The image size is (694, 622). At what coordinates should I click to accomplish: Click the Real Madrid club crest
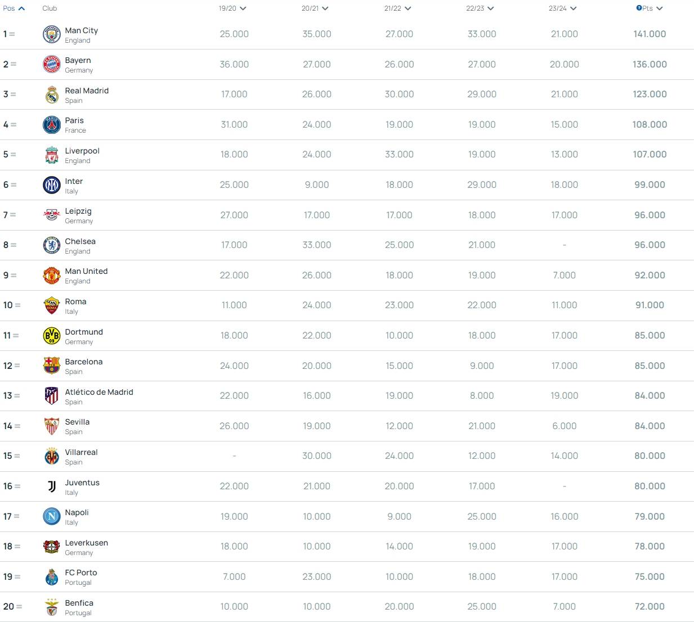coord(52,94)
